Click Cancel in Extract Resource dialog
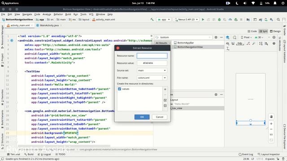287x161 pixels. pyautogui.click(x=160, y=117)
